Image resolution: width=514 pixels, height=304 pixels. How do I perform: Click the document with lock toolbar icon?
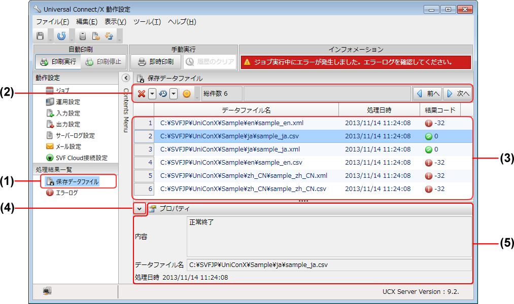[96, 35]
